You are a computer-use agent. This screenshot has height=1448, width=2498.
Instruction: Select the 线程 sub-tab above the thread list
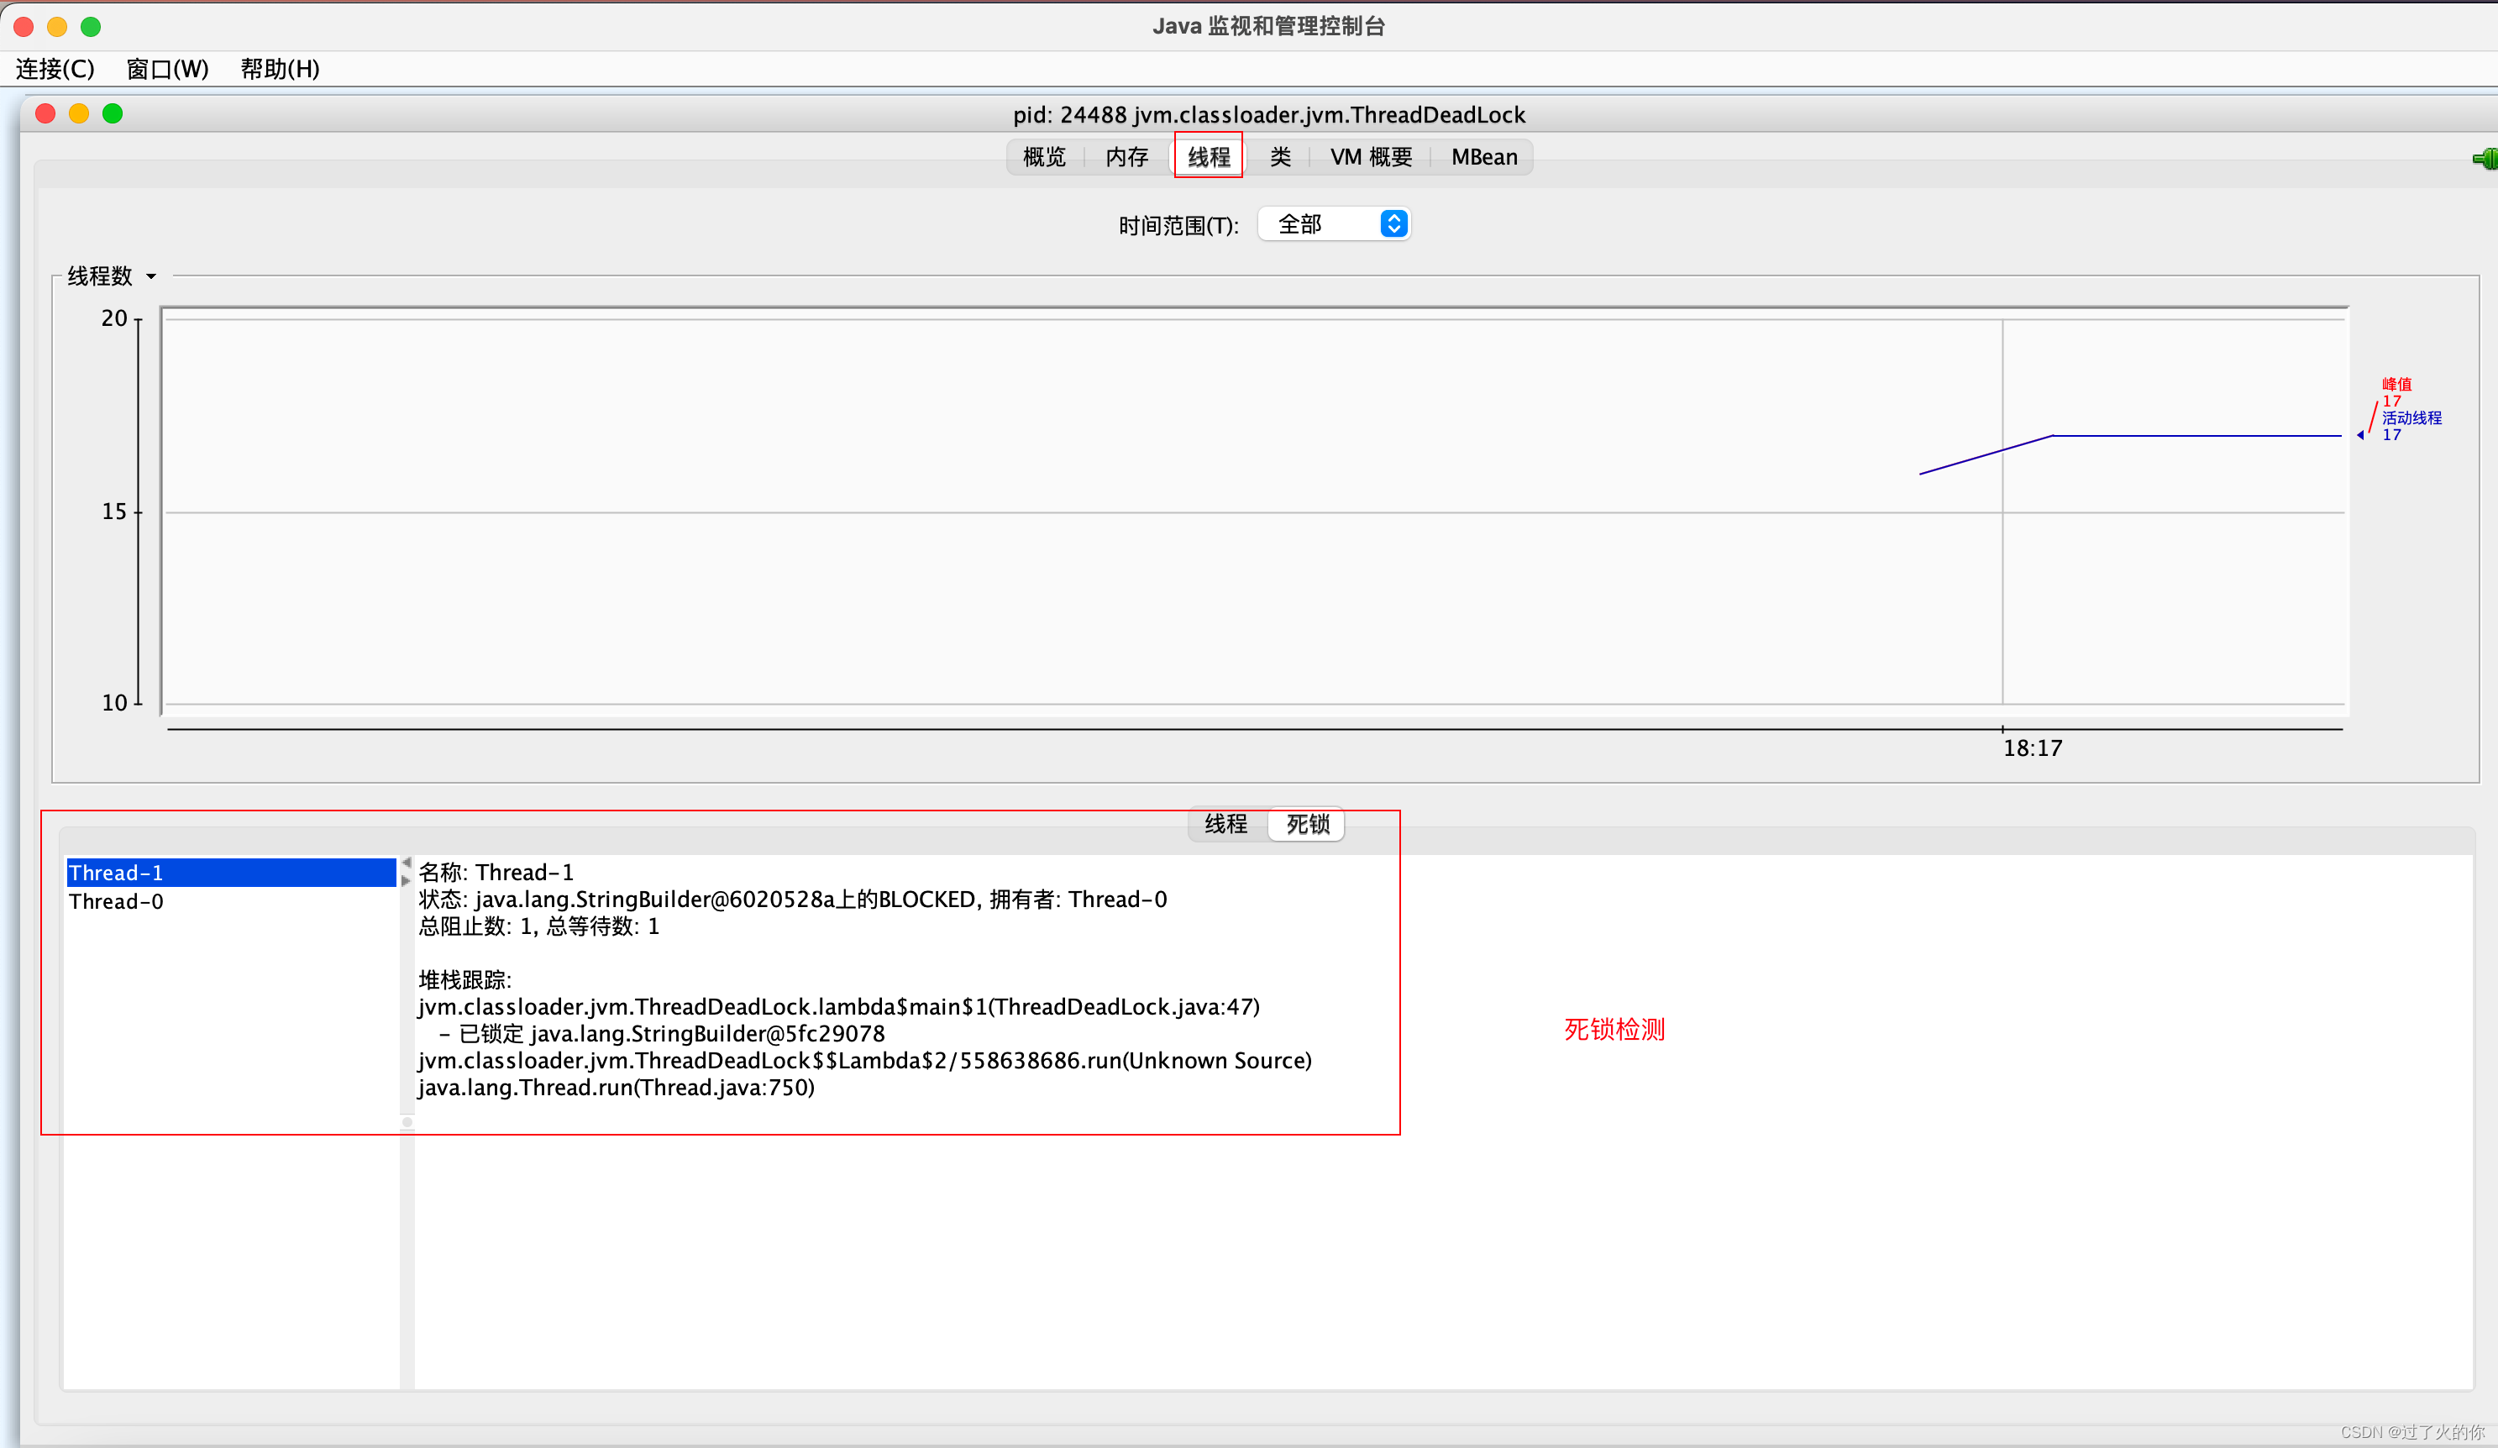pos(1226,824)
